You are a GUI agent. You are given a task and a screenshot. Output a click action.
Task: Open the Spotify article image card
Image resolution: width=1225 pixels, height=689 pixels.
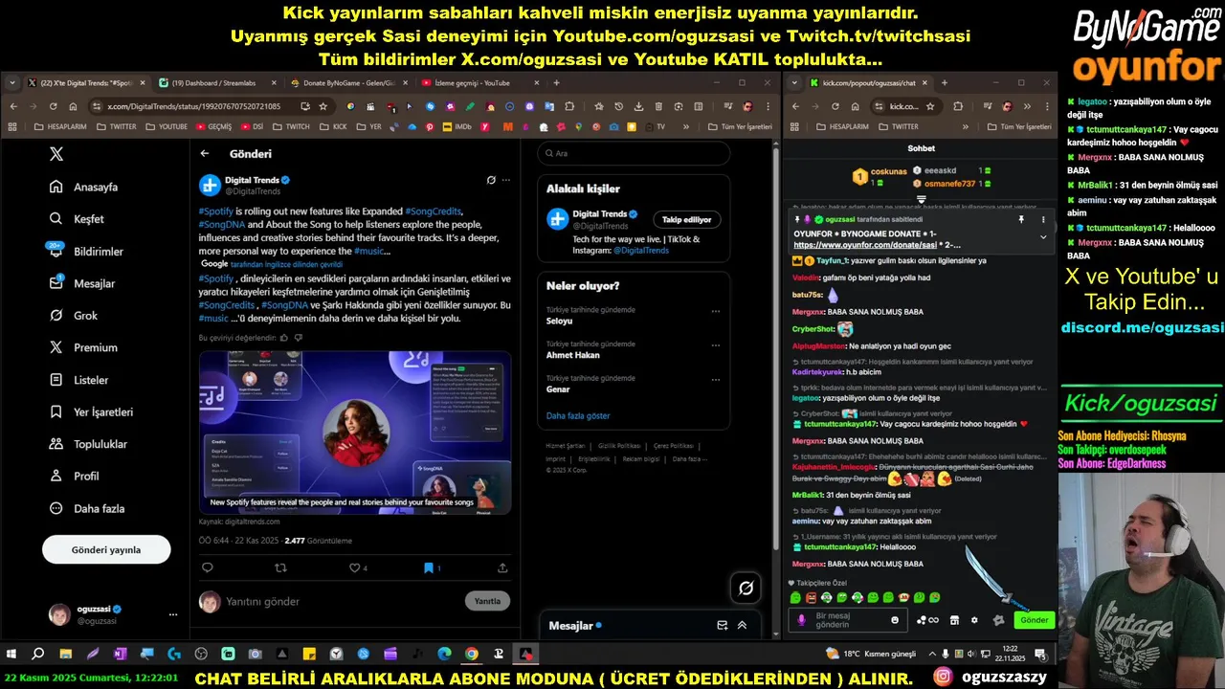[x=355, y=433]
